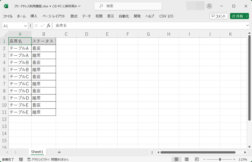252x162 pixels.
Task: Open the ヘルプ tab
Action: tap(150, 16)
